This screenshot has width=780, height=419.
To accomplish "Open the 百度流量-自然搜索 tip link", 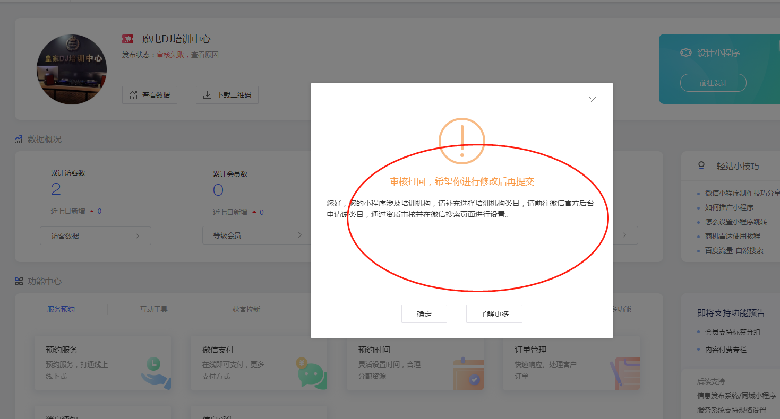I will [x=734, y=250].
